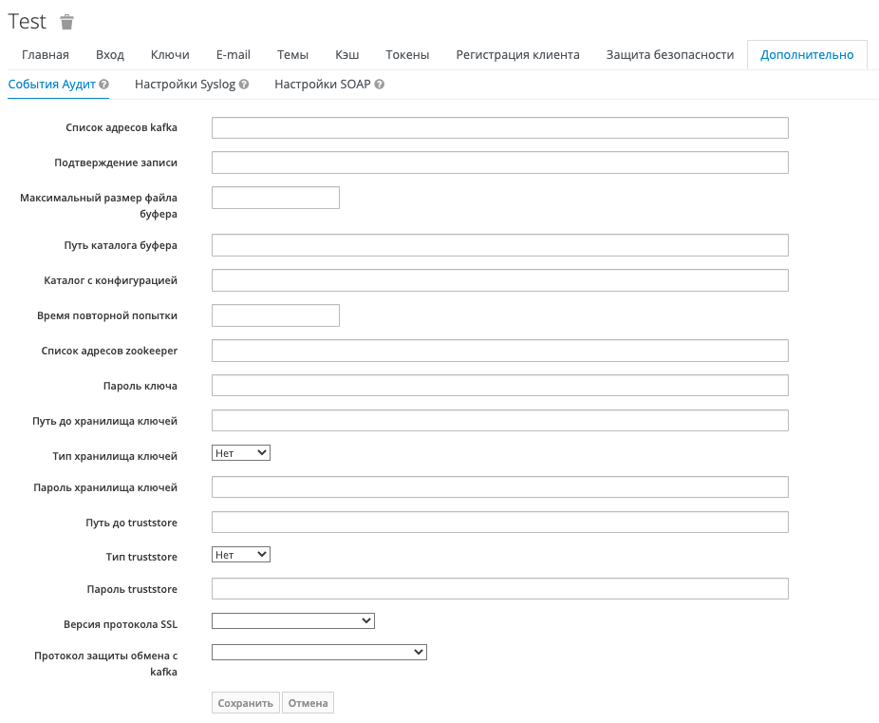The width and height of the screenshot is (879, 723).
Task: Focus the Список адресов kafka field
Action: click(x=499, y=128)
